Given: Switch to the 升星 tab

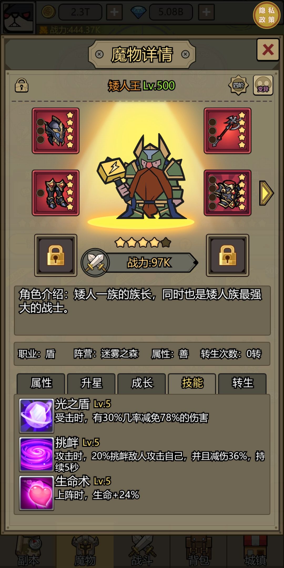Looking at the screenshot, I should click(91, 383).
